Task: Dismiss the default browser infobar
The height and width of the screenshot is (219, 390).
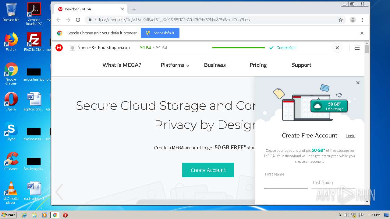Action: 362,33
